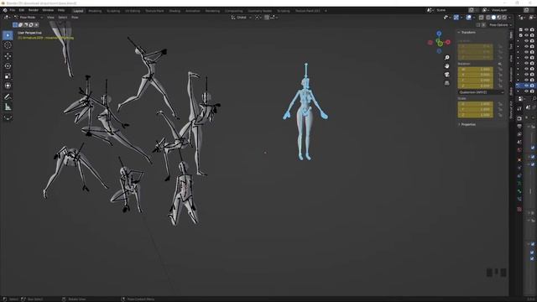Toggle the bottom checkbox in Properties editor
Image resolution: width=537 pixels, height=302 pixels.
[532, 258]
